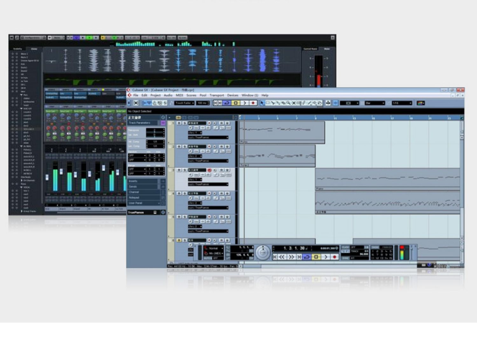Mute track 1 in the track list
Viewport: 477px width, 349px height.
pos(179,123)
